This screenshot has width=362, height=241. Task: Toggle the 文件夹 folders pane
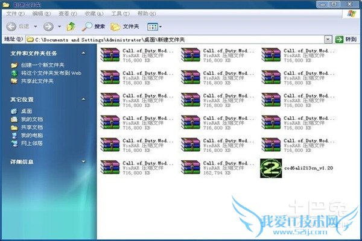coord(125,27)
